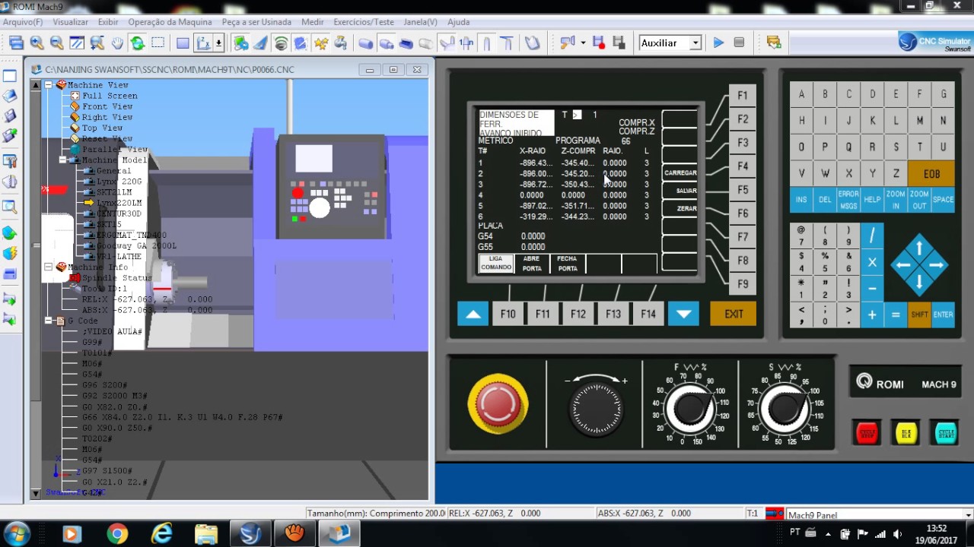Select Top View in the tree
The width and height of the screenshot is (974, 547).
point(102,128)
